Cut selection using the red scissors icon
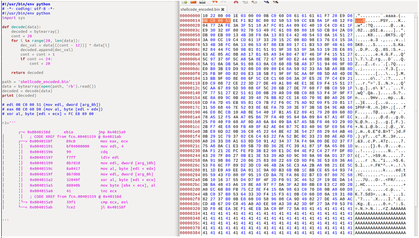 [236, 2]
